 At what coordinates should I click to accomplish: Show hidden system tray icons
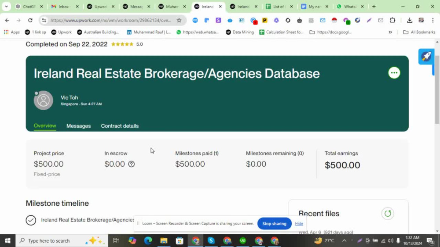pos(344,240)
